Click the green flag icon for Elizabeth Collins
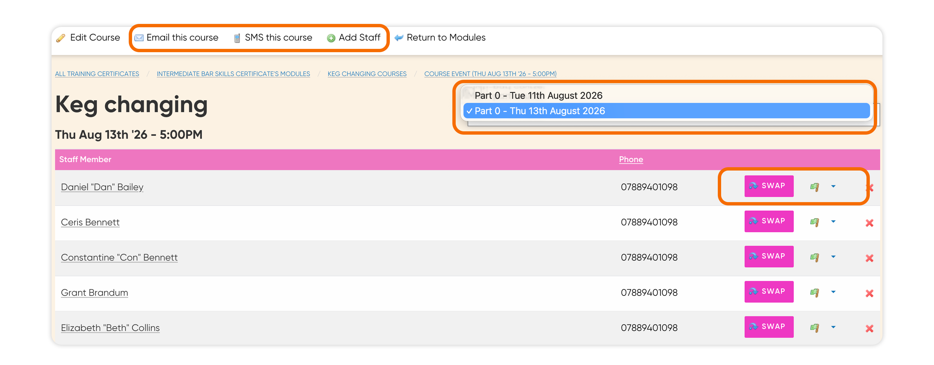934x365 pixels. pyautogui.click(x=814, y=328)
